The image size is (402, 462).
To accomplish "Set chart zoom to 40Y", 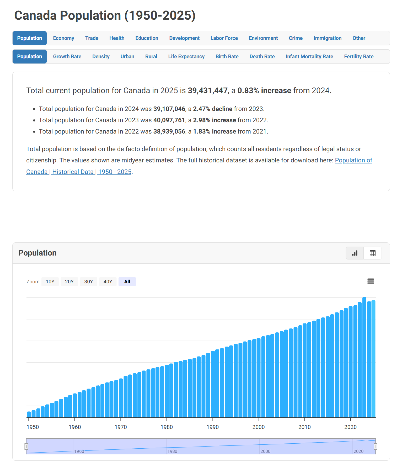I will 108,282.
